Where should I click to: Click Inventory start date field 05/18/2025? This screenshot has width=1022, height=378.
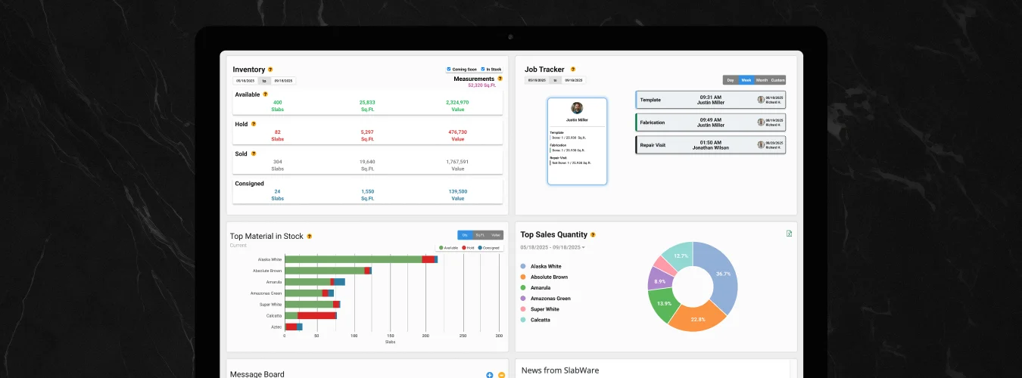245,80
